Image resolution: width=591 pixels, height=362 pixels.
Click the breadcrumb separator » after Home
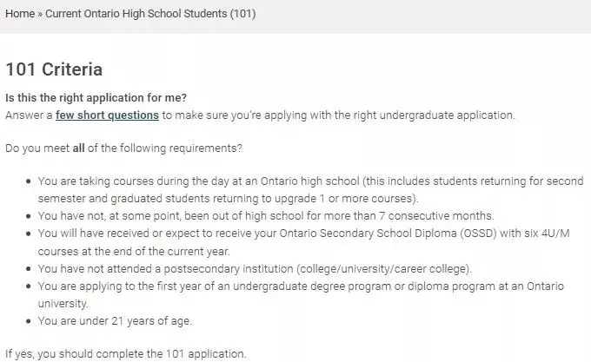coord(40,14)
